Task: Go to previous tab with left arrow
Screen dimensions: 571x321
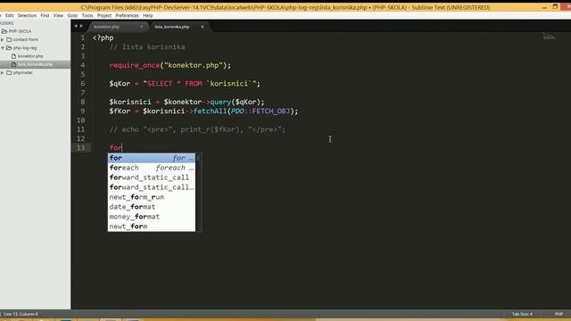Action: click(76, 26)
